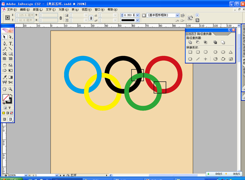
Task: Pick the Scissors tool
Action: point(10,82)
